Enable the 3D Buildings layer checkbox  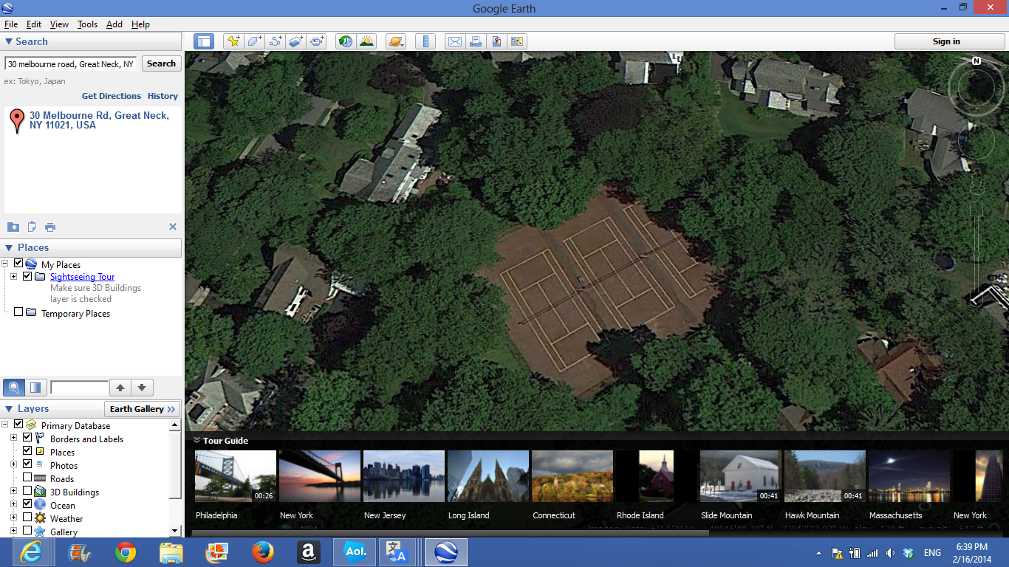pyautogui.click(x=27, y=492)
